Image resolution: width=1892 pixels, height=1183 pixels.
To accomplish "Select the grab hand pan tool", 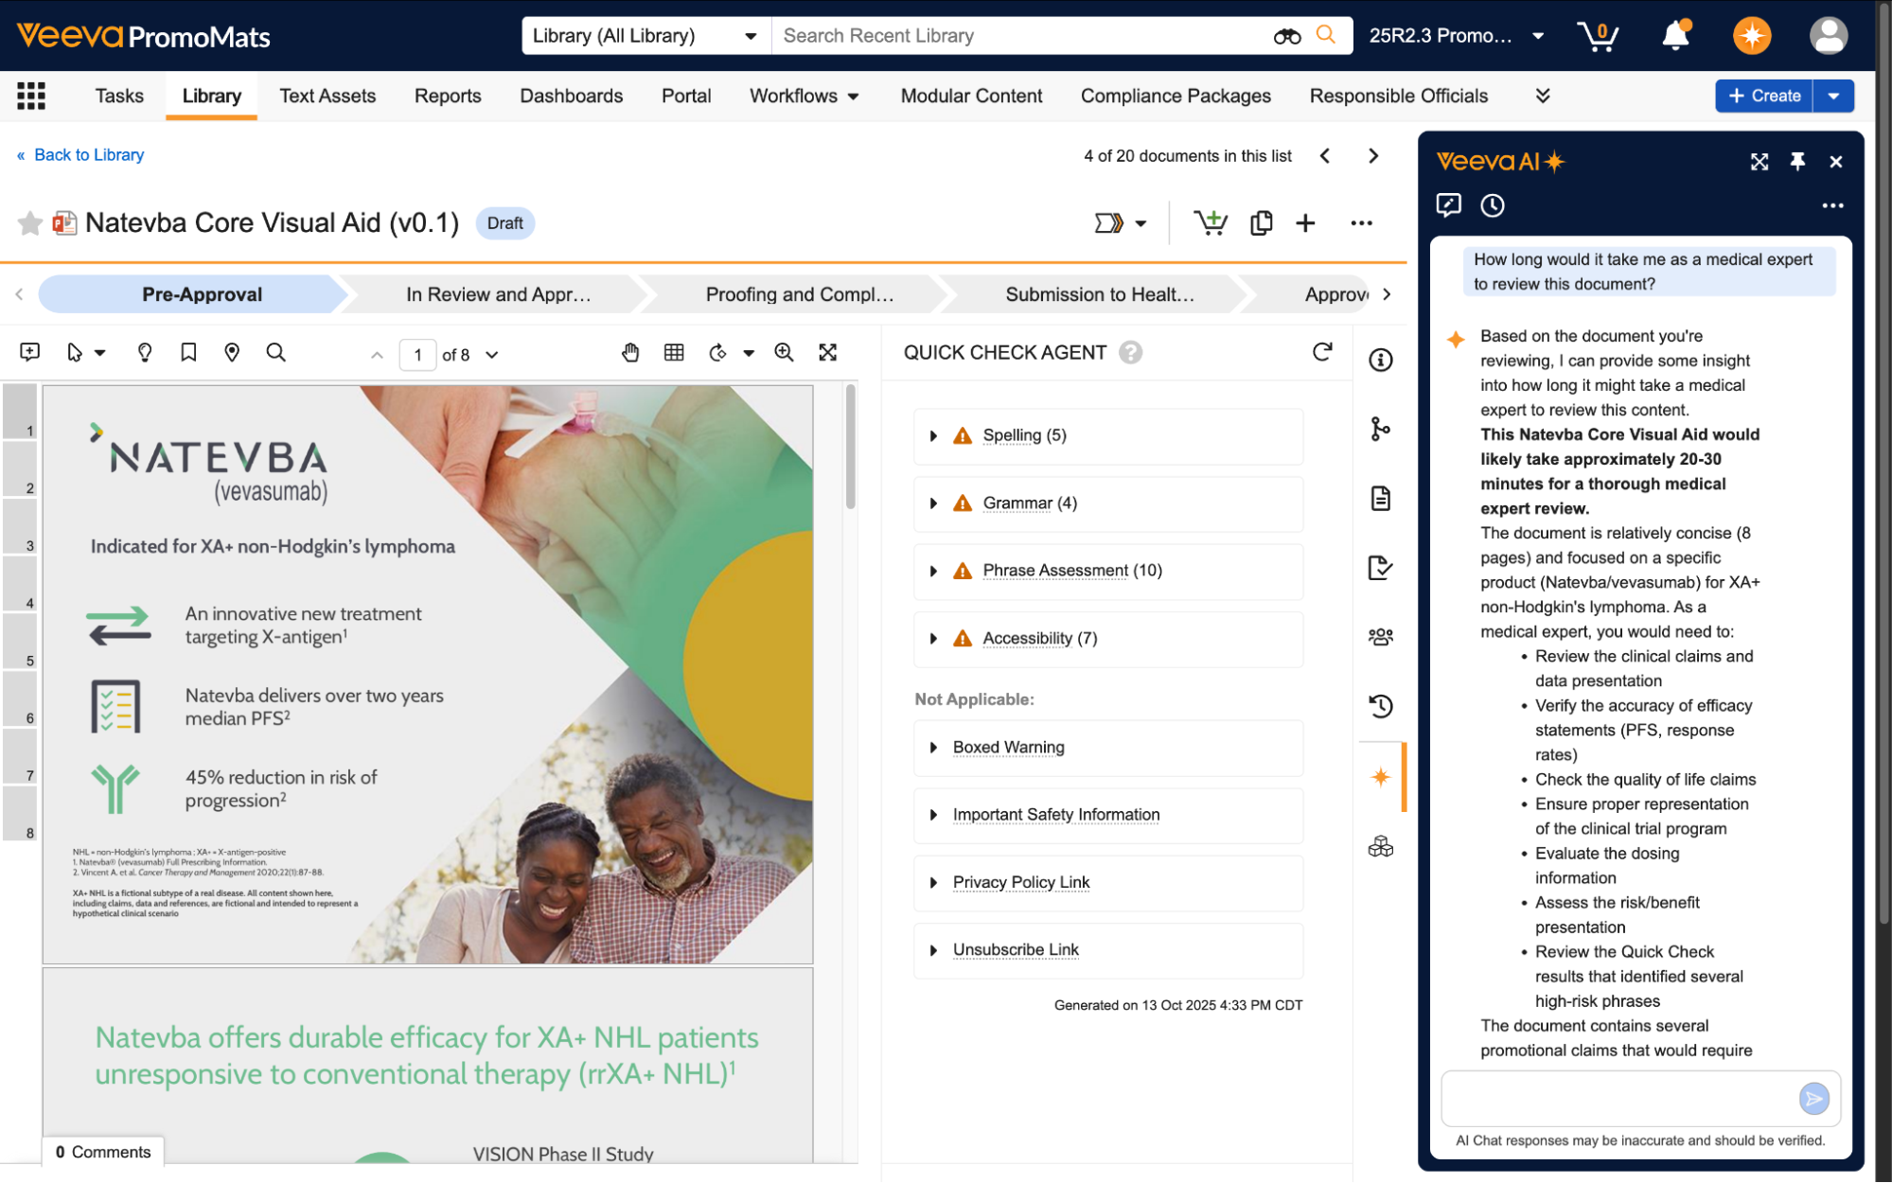I will [x=630, y=353].
